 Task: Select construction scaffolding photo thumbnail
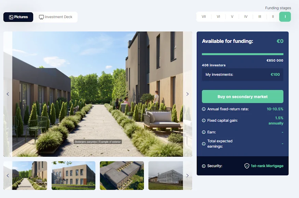click(x=166, y=175)
